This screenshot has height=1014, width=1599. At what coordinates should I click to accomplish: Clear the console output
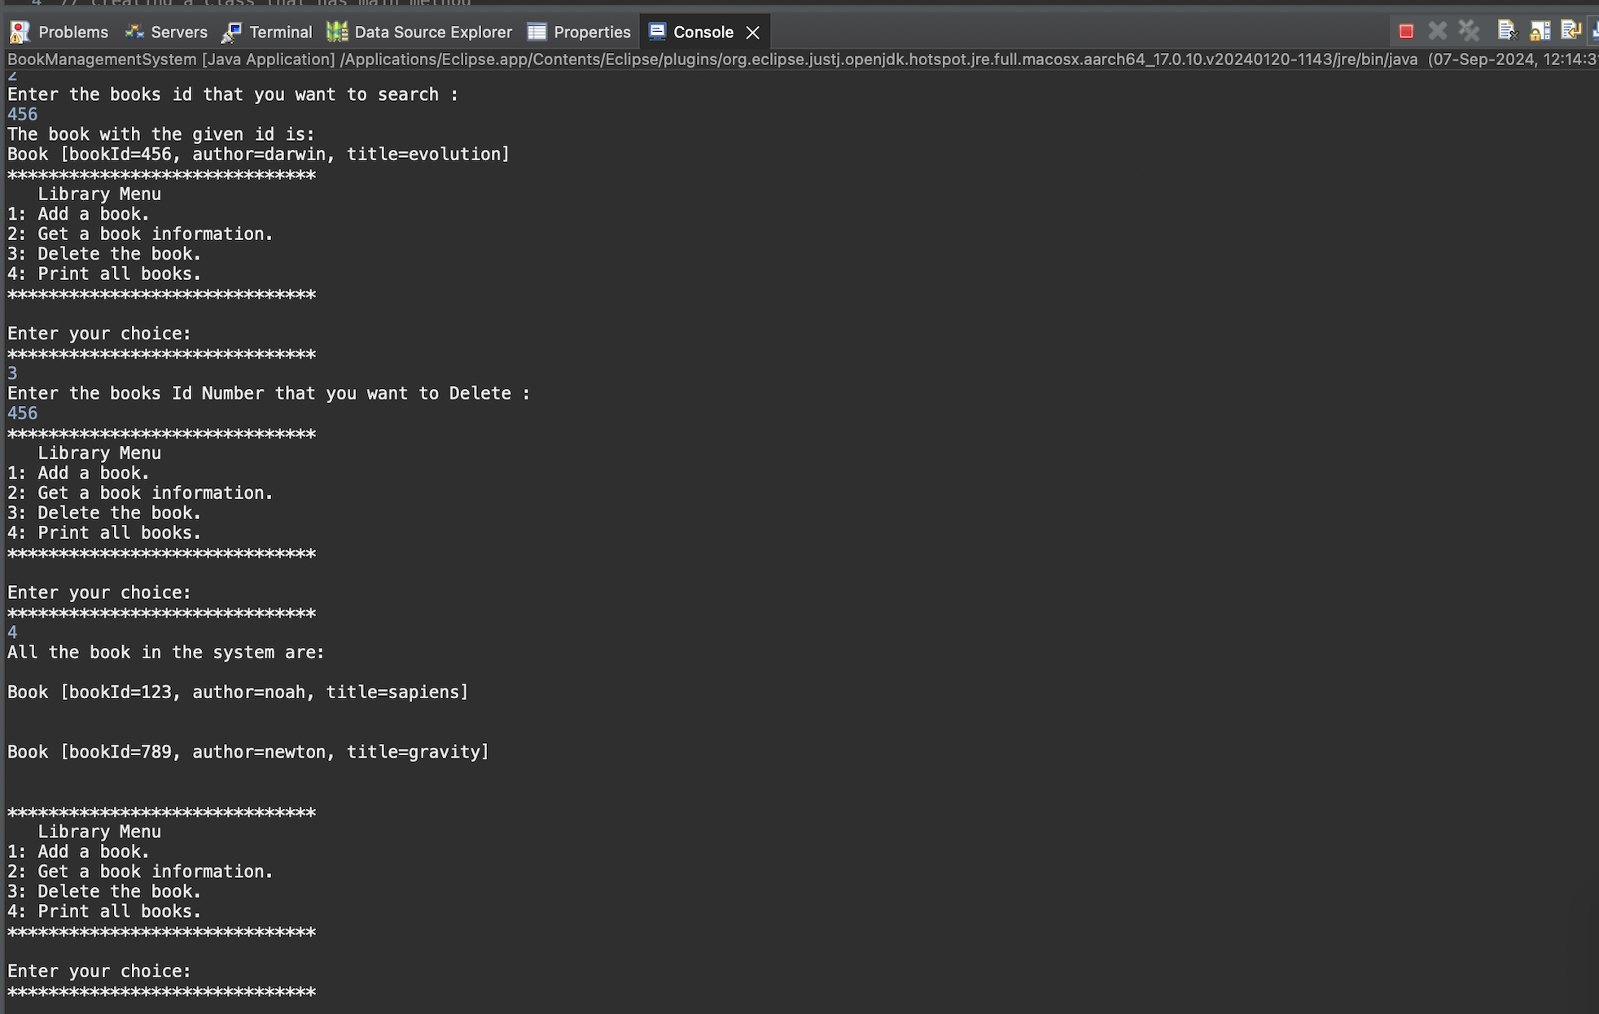(1507, 32)
